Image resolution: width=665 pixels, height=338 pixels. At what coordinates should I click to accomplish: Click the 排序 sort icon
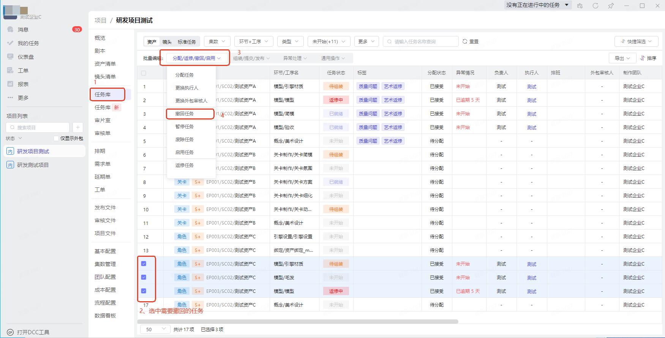[x=643, y=58]
